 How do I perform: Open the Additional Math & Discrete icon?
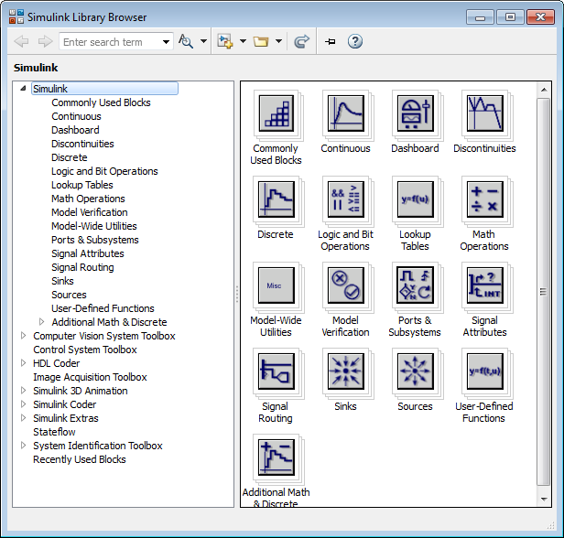point(277,457)
